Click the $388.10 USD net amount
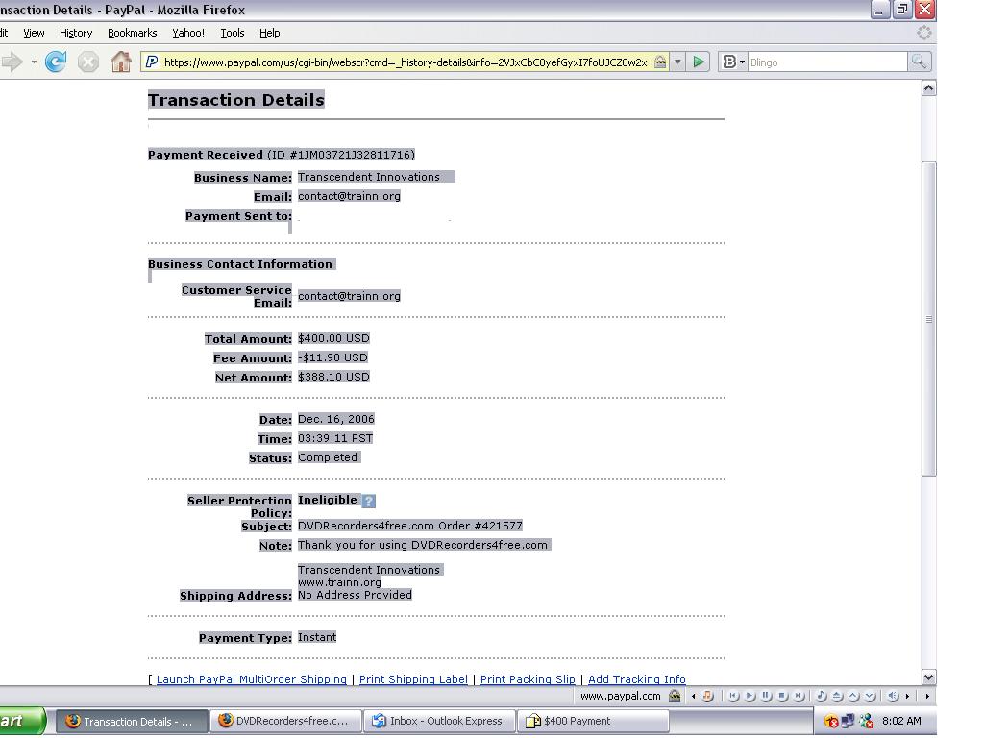 [333, 377]
